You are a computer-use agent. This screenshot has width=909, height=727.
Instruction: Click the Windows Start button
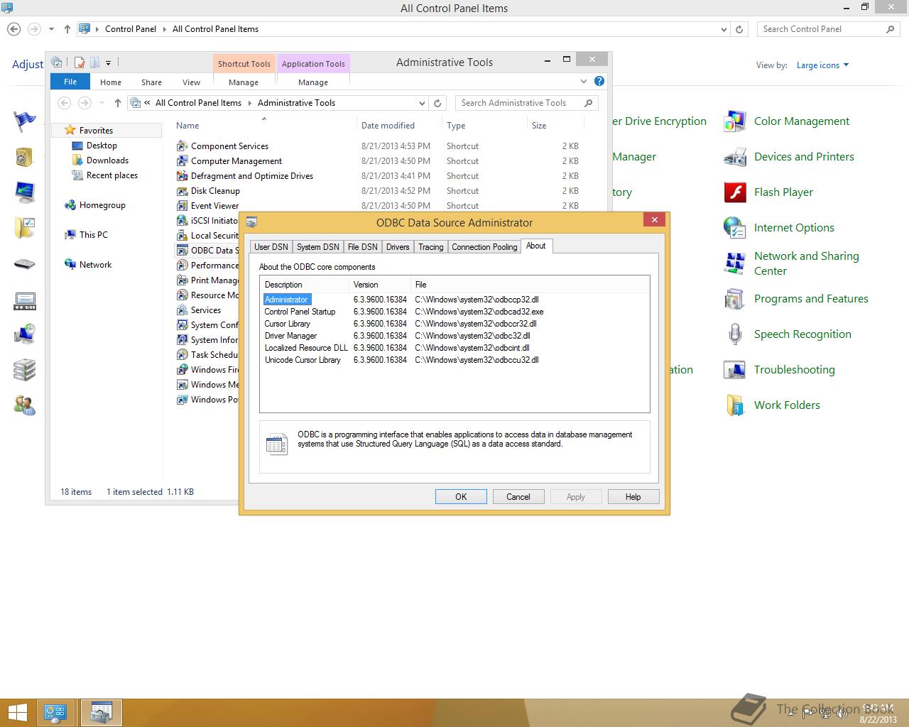[x=18, y=712]
